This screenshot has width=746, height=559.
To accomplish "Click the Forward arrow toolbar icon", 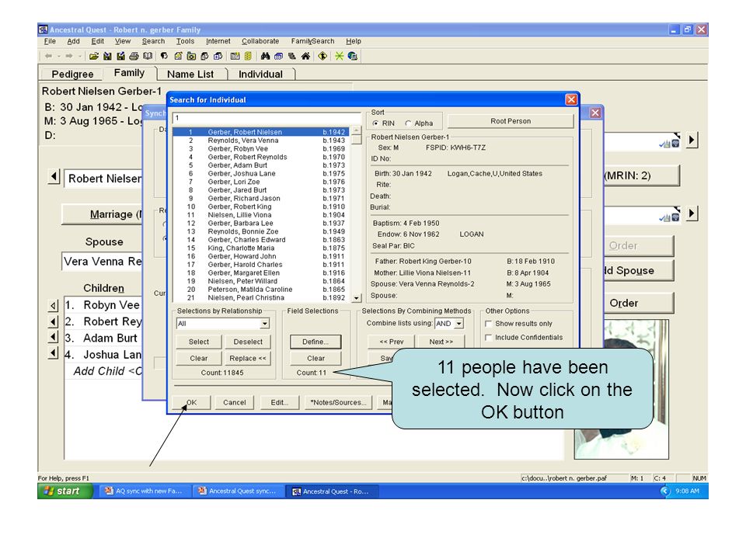I will tap(69, 56).
